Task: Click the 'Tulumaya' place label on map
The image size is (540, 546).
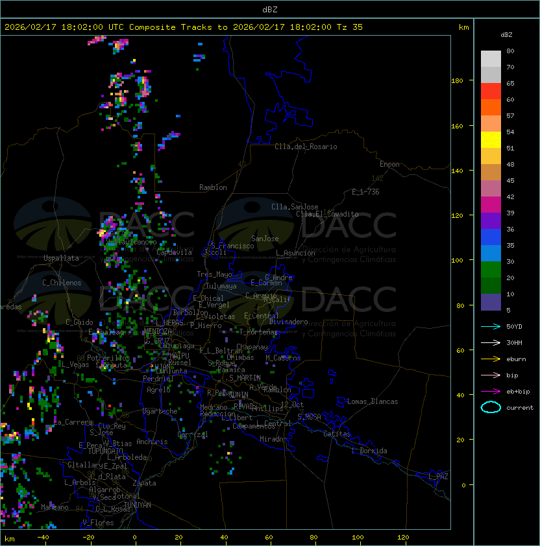Action: 221,286
